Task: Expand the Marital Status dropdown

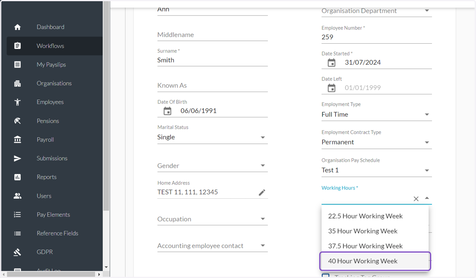Action: click(x=263, y=138)
